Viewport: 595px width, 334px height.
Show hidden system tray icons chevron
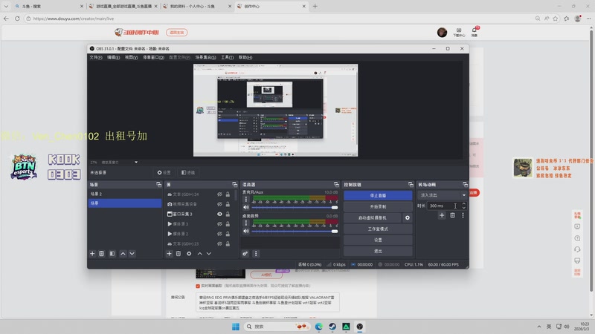click(x=538, y=327)
